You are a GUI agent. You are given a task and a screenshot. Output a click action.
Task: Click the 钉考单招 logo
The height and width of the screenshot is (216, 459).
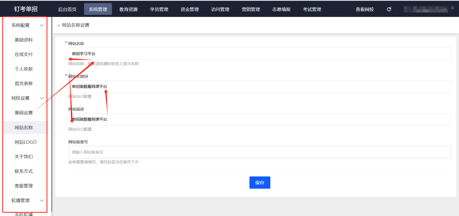coord(25,9)
